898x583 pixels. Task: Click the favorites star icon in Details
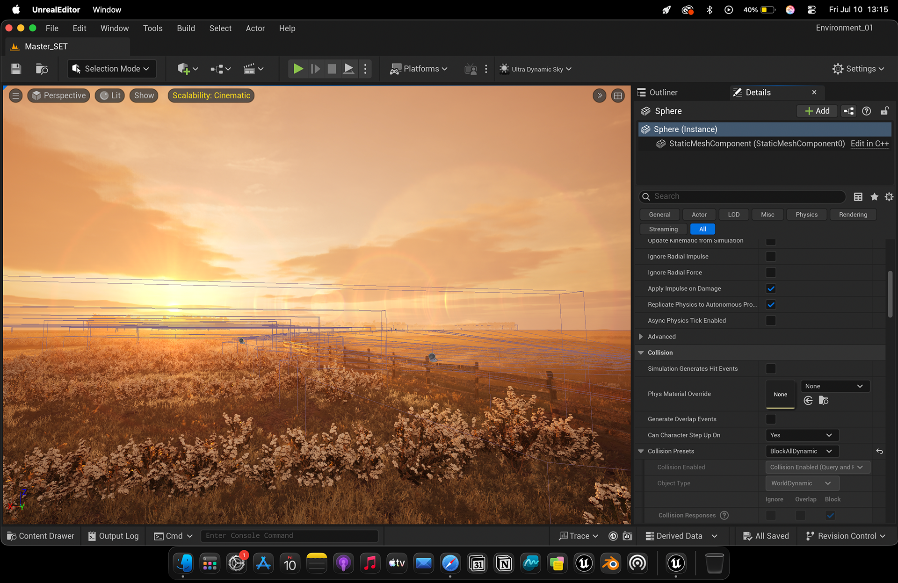pyautogui.click(x=874, y=197)
